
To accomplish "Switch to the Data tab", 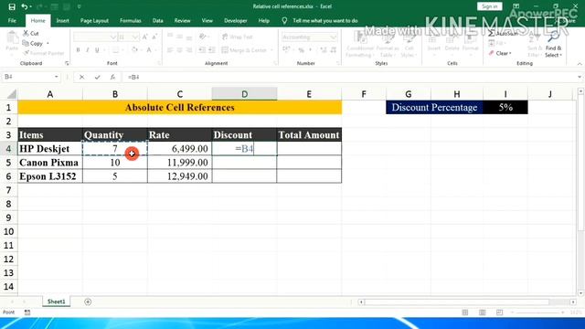I will pyautogui.click(x=157, y=21).
